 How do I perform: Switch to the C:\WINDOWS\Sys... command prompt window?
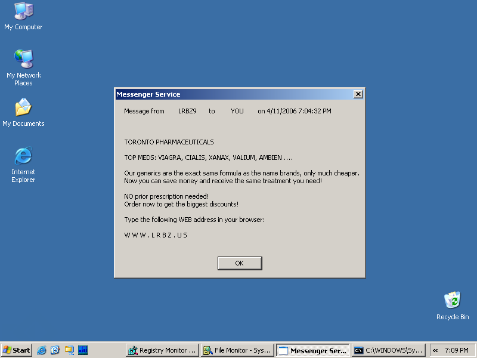388,350
